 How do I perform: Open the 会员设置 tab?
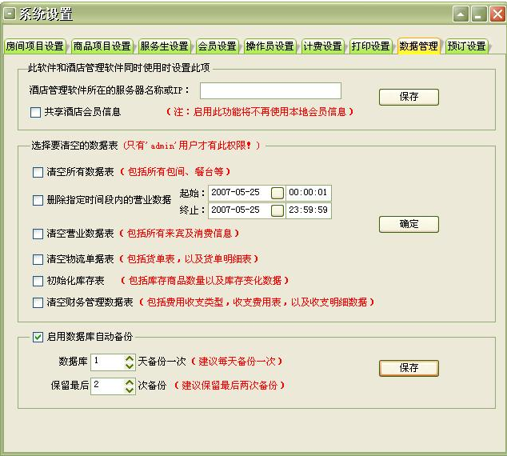pos(218,46)
